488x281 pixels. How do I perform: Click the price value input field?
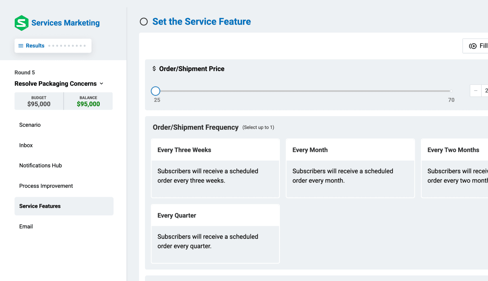[485, 91]
